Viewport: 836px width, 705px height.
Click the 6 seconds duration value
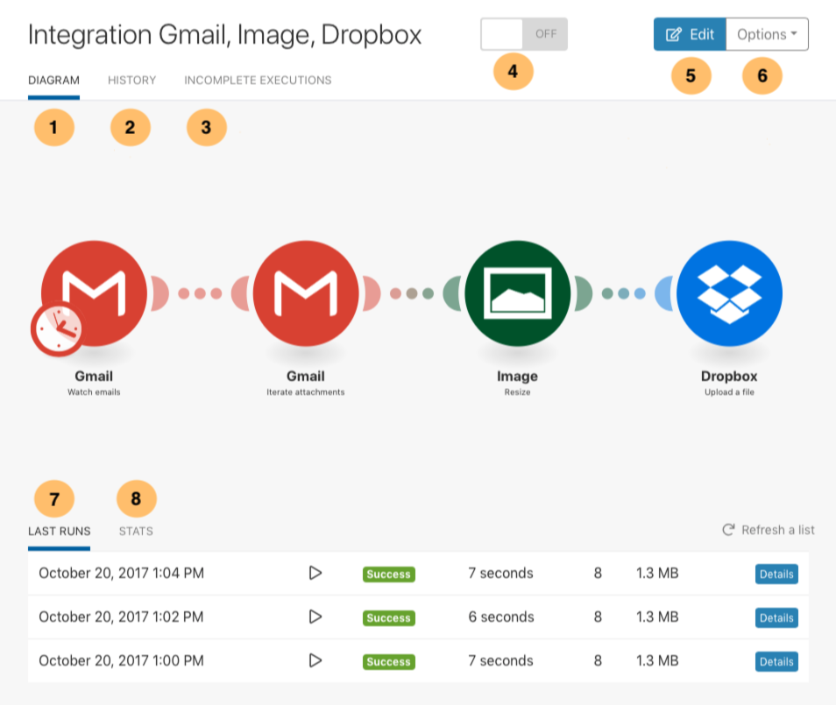click(x=501, y=617)
